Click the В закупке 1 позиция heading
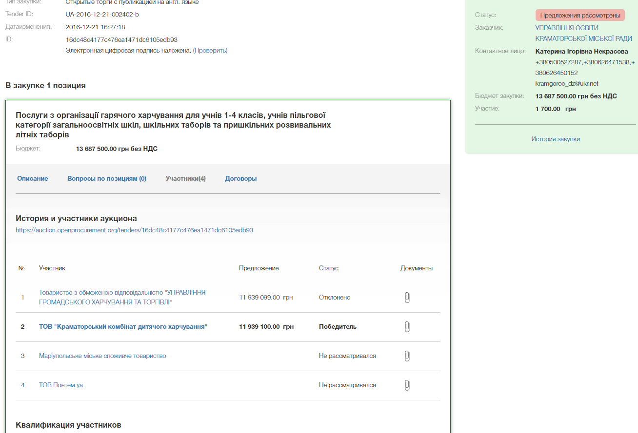The width and height of the screenshot is (638, 433). [x=45, y=86]
